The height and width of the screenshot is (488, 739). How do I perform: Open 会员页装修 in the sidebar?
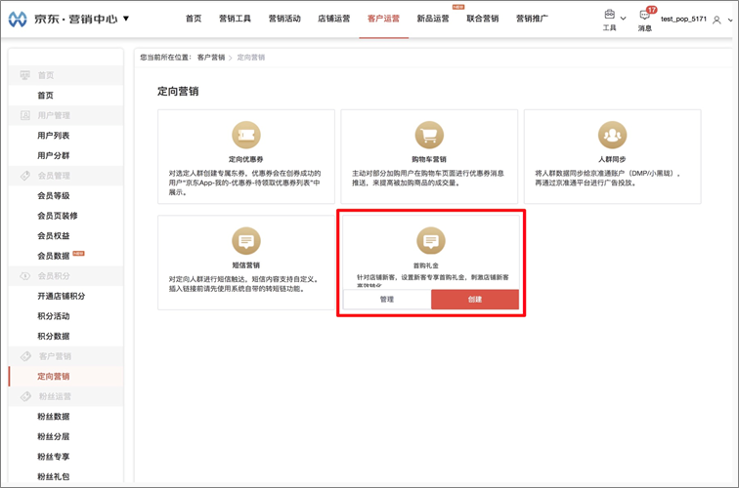tap(58, 216)
